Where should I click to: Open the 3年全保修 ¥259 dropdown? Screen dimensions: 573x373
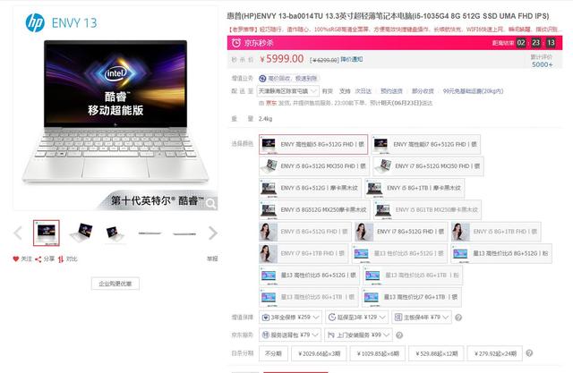coord(290,318)
